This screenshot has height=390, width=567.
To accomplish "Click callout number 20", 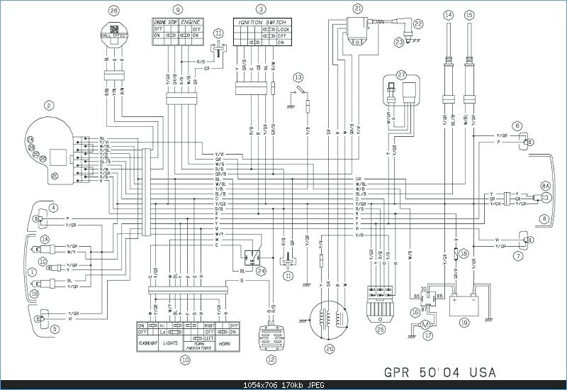I will [329, 349].
